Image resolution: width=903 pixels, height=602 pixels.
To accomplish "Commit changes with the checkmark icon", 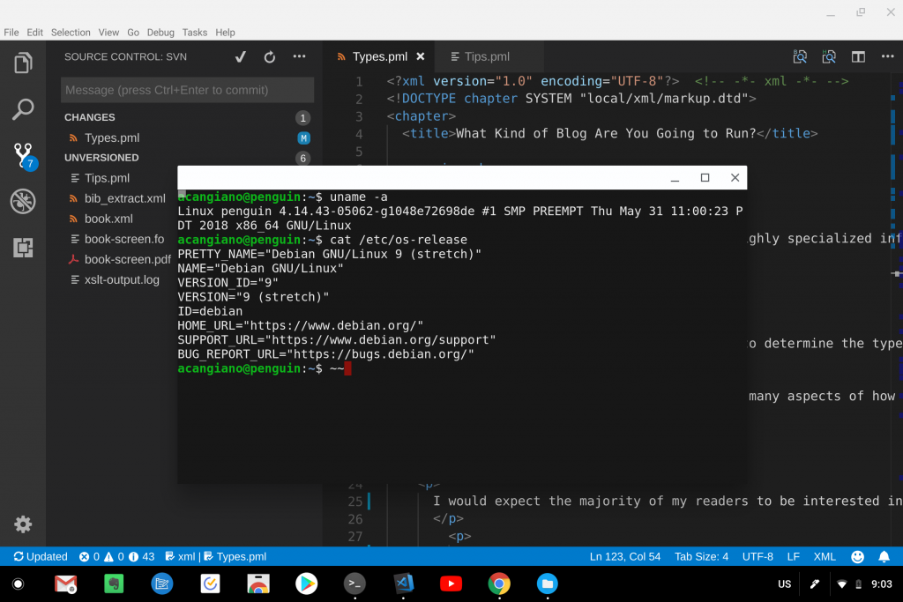I will tap(241, 56).
